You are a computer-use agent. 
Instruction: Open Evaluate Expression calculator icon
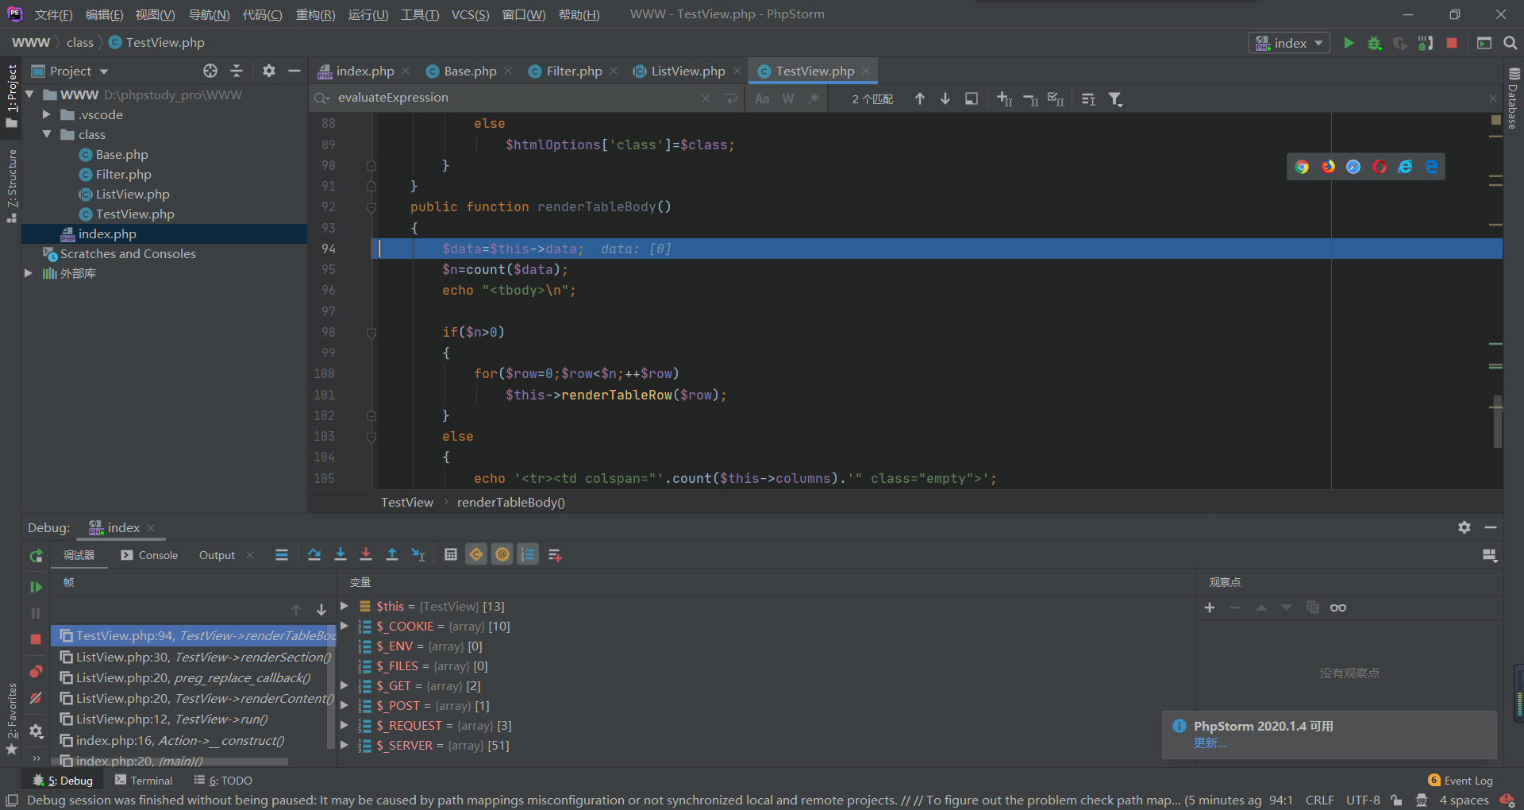tap(451, 555)
